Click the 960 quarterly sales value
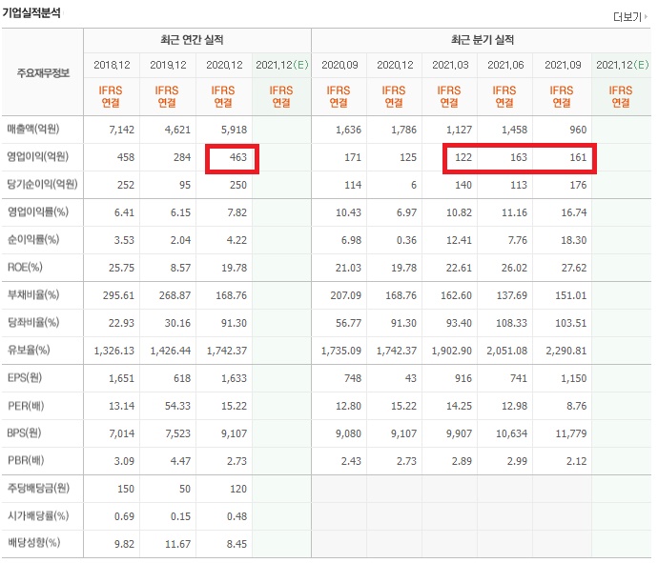 pos(578,130)
